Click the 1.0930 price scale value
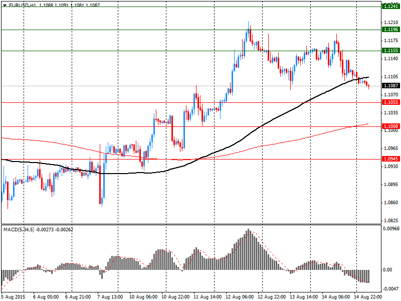The height and width of the screenshot is (301, 401). (391, 167)
